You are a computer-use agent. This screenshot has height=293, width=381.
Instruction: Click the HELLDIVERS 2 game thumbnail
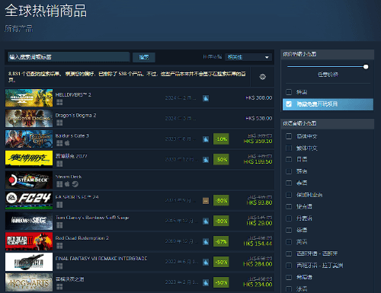click(29, 98)
